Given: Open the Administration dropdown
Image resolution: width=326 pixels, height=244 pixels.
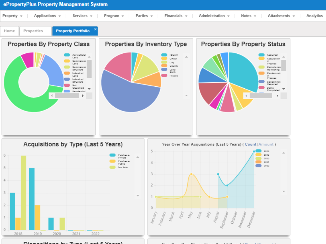Looking at the screenshot, I should pyautogui.click(x=212, y=16).
